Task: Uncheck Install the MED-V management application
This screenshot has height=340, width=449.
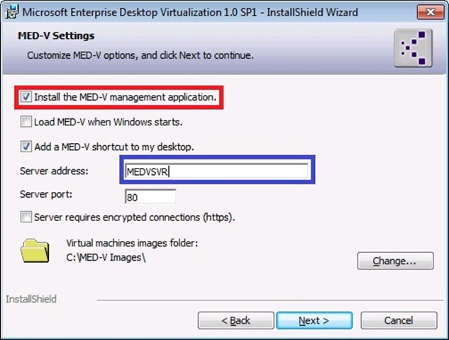Action: point(26,96)
